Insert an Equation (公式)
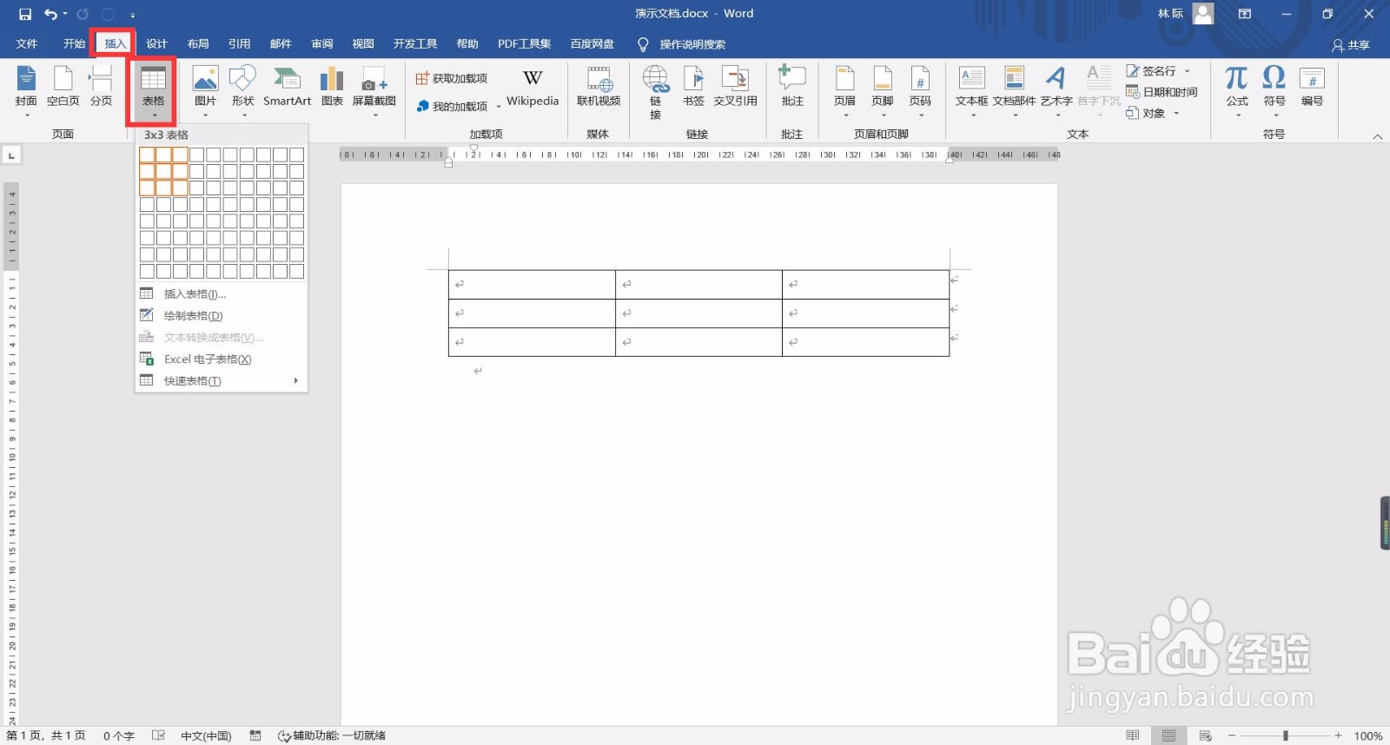 click(1236, 90)
